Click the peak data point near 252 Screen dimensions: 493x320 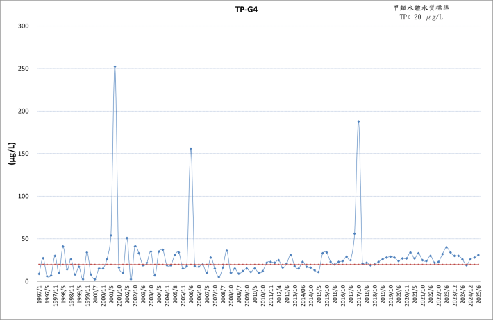[115, 66]
